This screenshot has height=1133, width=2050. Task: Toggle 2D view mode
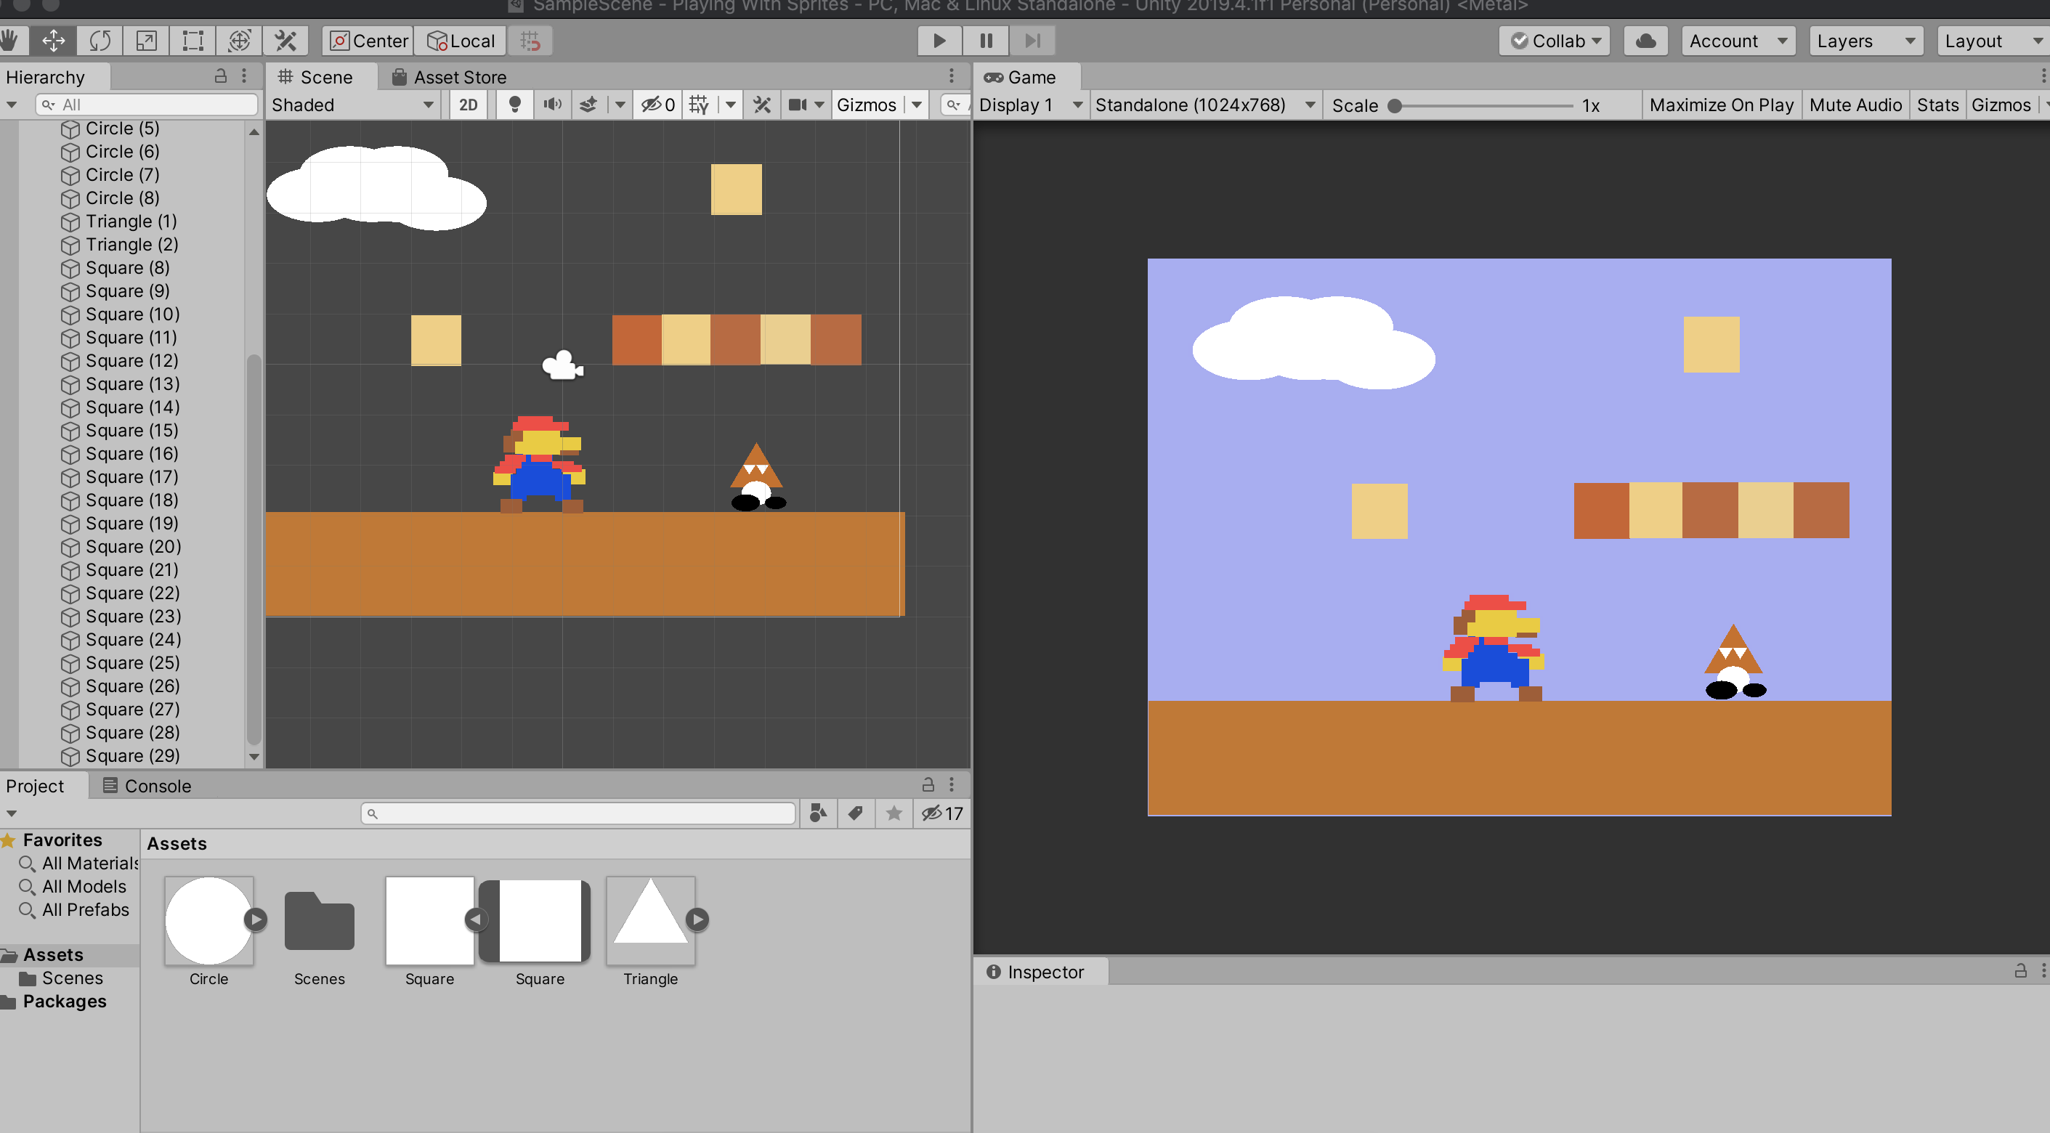point(468,105)
